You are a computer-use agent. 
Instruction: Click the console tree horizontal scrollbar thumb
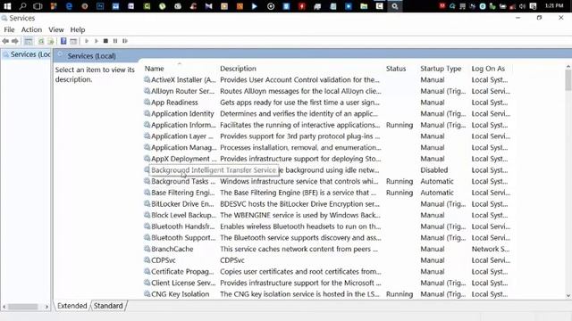[x=23, y=307]
